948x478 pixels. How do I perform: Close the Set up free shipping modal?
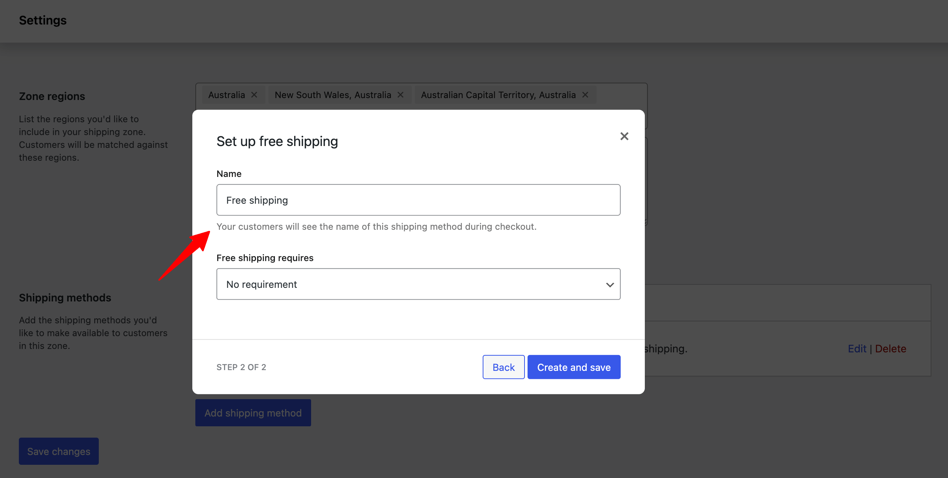pyautogui.click(x=624, y=136)
